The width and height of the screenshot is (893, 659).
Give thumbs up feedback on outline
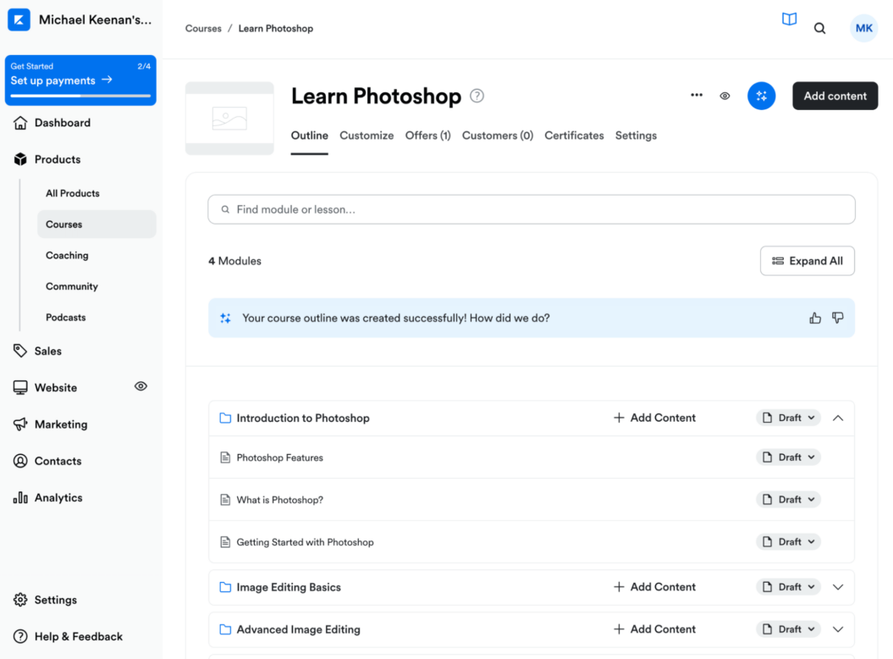pyautogui.click(x=815, y=318)
